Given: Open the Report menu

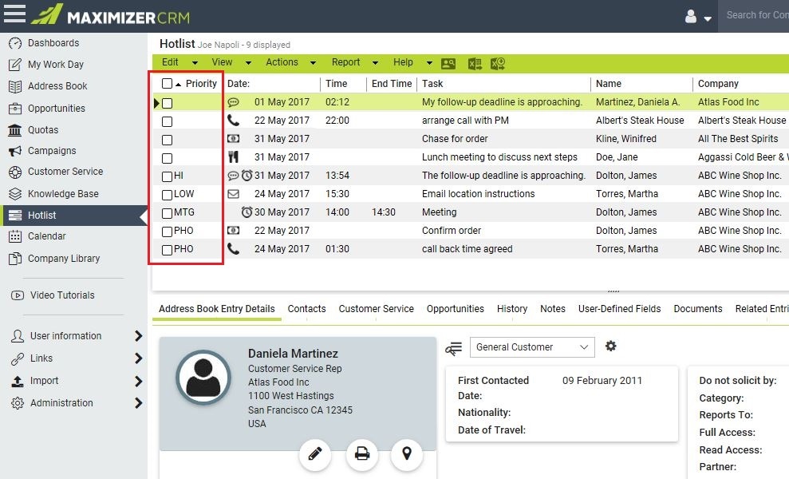Looking at the screenshot, I should coord(345,62).
